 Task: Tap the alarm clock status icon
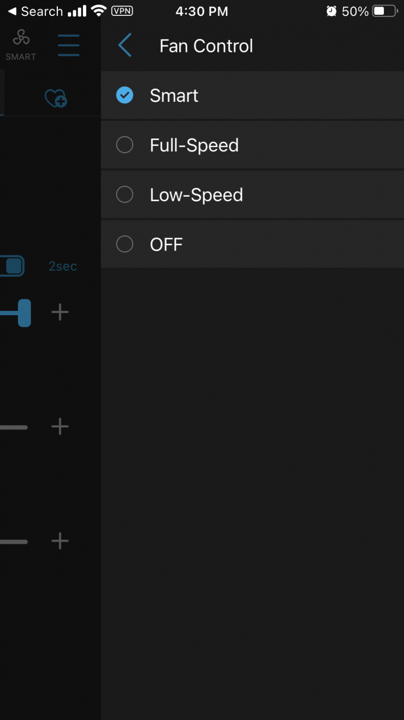point(331,11)
